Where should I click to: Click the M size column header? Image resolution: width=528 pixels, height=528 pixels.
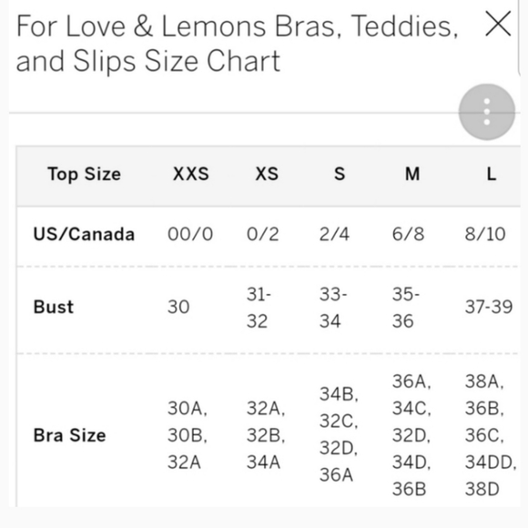412,174
